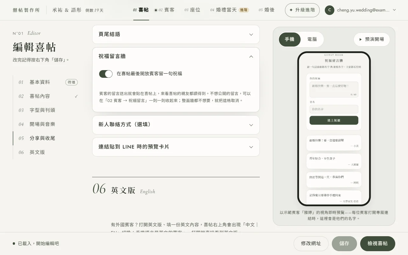Image resolution: width=408 pixels, height=255 pixels.
Task: Expand 連結貼到 LINE 時的預覽卡片 section
Action: tap(176, 147)
